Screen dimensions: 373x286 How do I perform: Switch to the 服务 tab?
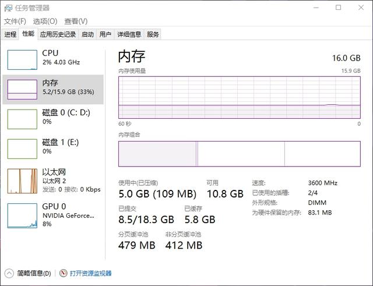click(x=153, y=34)
